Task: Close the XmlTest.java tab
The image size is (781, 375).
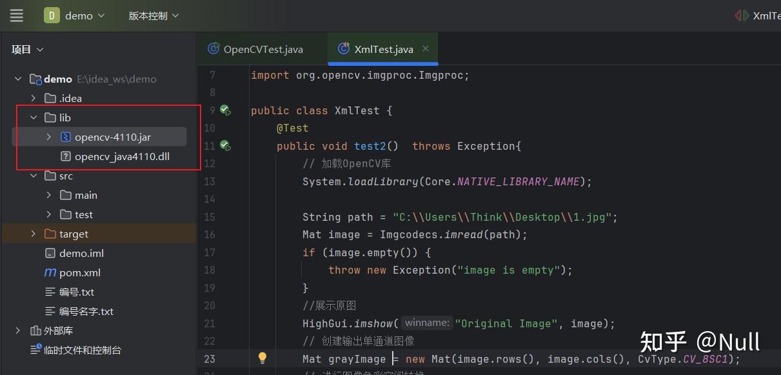Action: [x=424, y=48]
